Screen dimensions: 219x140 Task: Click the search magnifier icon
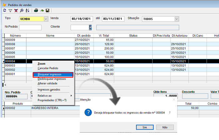22,11
